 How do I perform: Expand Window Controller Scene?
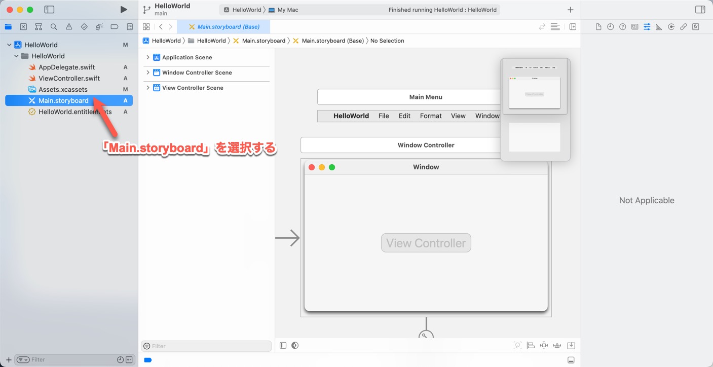148,72
